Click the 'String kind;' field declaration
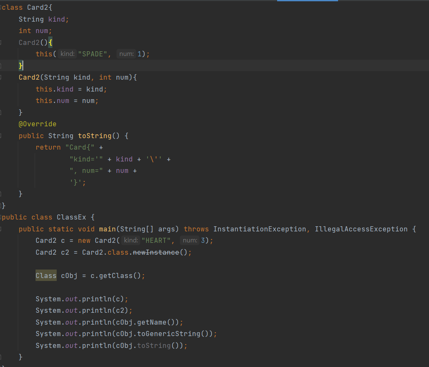The image size is (429, 367). click(44, 19)
